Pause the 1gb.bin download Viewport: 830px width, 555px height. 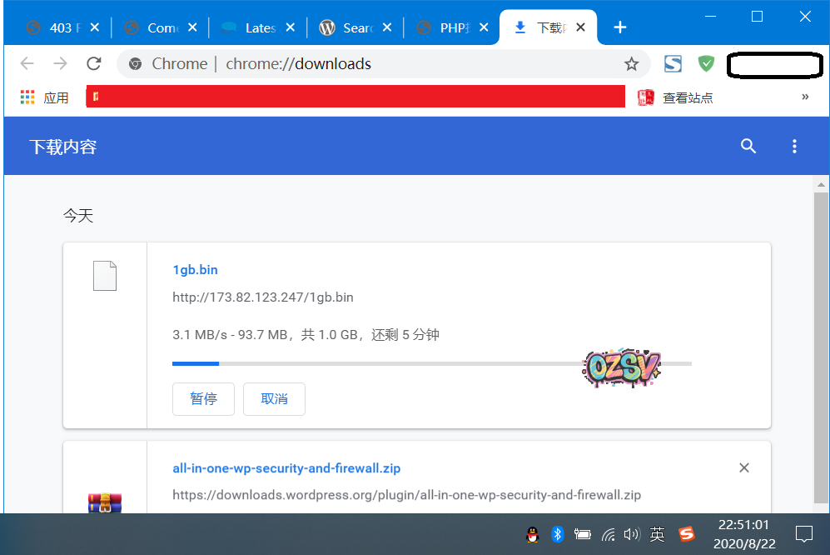203,399
